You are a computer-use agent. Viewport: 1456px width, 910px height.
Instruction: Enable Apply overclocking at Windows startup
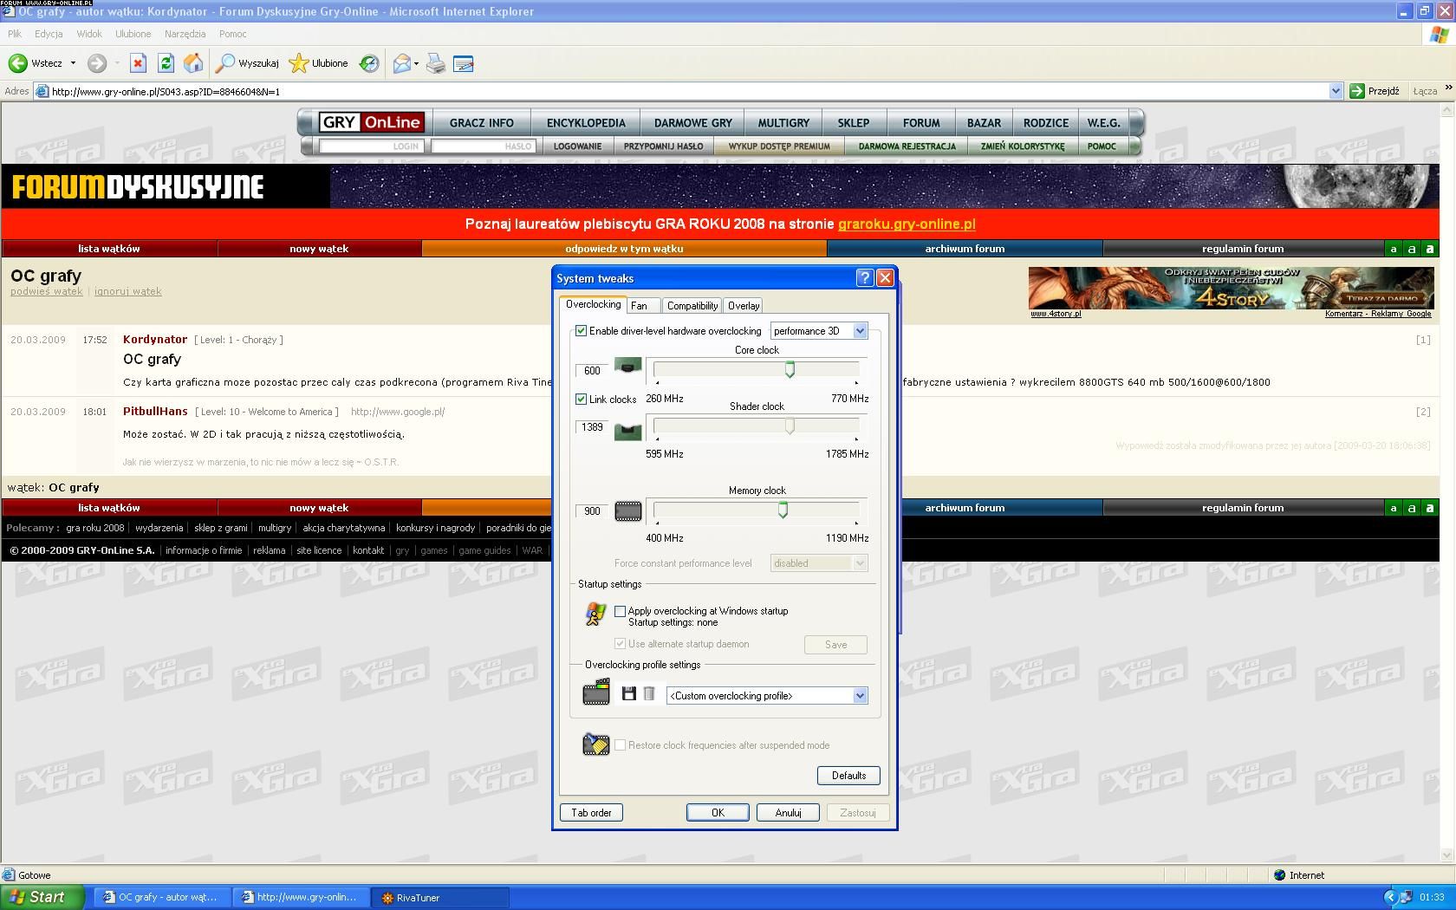[x=621, y=611]
